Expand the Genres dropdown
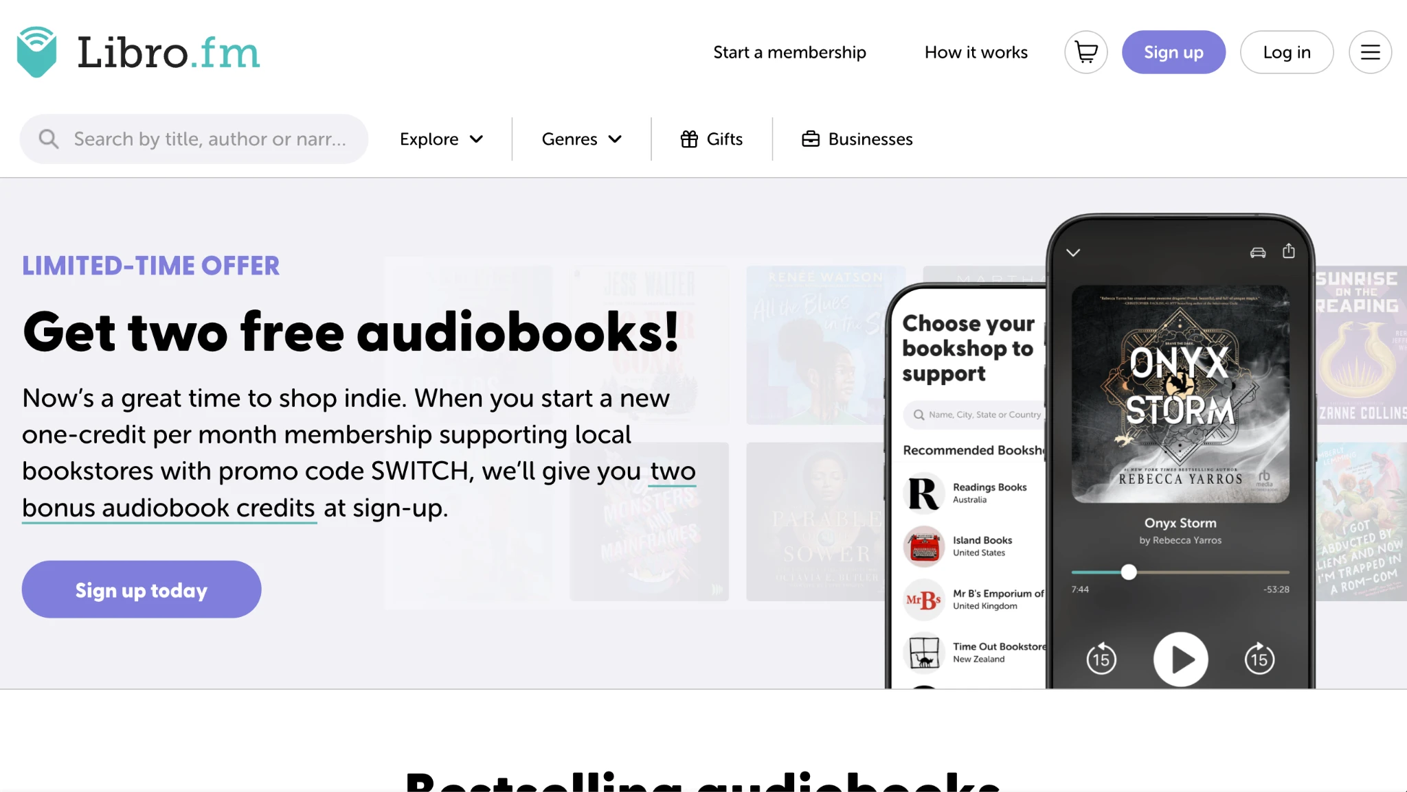The image size is (1407, 792). [582, 139]
